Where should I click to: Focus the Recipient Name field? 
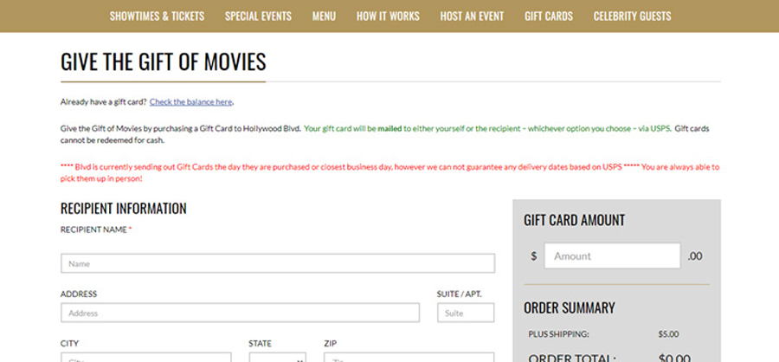click(x=278, y=263)
